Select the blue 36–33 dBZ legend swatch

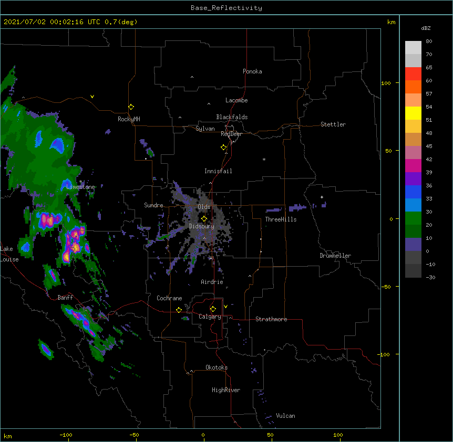coord(413,192)
